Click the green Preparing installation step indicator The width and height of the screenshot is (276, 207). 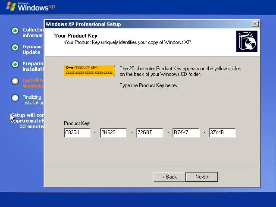pos(15,64)
